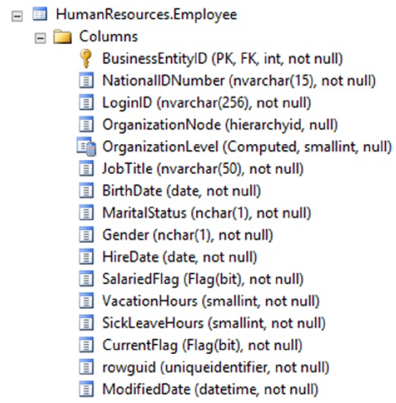
Task: Select SickLeaveHours (smallint, not null) row
Action: [x=214, y=323]
